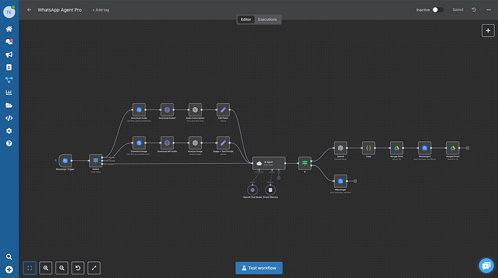The height and width of the screenshot is (278, 498).
Task: Zoom in on the canvas
Action: tap(45, 268)
